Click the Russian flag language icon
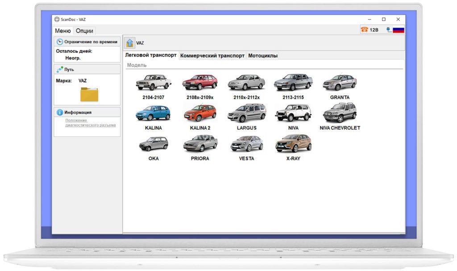The height and width of the screenshot is (271, 457). 398,30
